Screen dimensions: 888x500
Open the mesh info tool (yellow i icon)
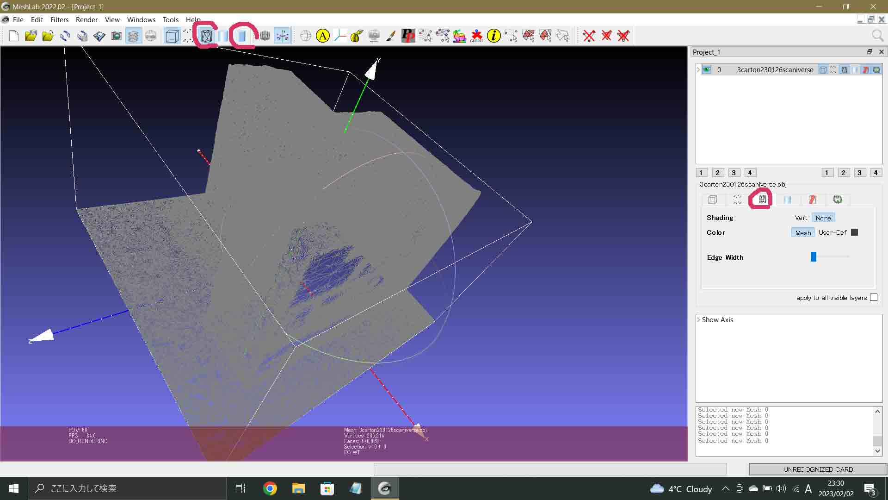coord(493,36)
